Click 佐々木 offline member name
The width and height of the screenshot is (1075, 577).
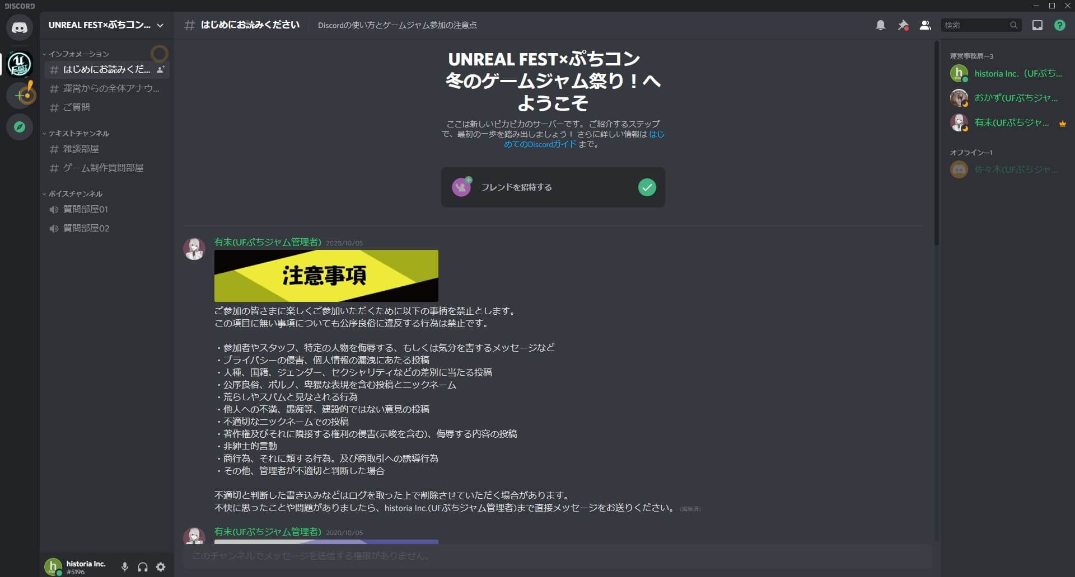pyautogui.click(x=1016, y=169)
